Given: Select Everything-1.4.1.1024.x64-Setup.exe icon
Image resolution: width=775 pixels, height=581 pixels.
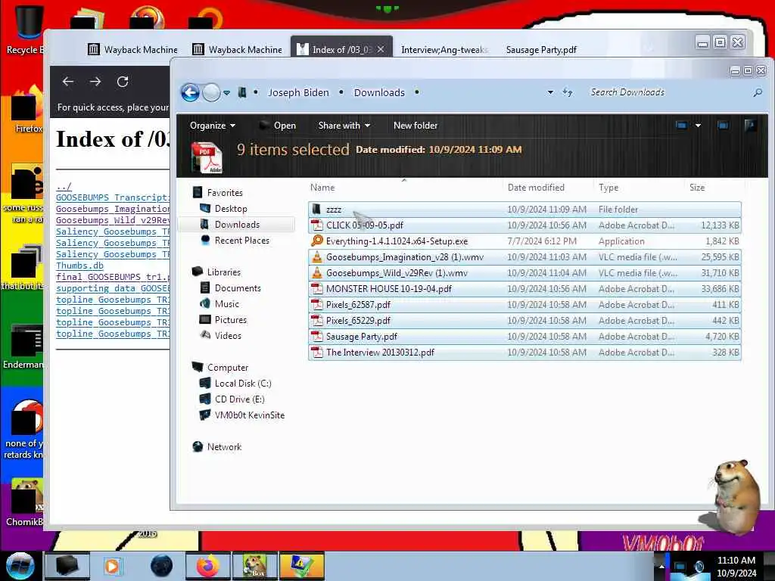Looking at the screenshot, I should pos(316,241).
